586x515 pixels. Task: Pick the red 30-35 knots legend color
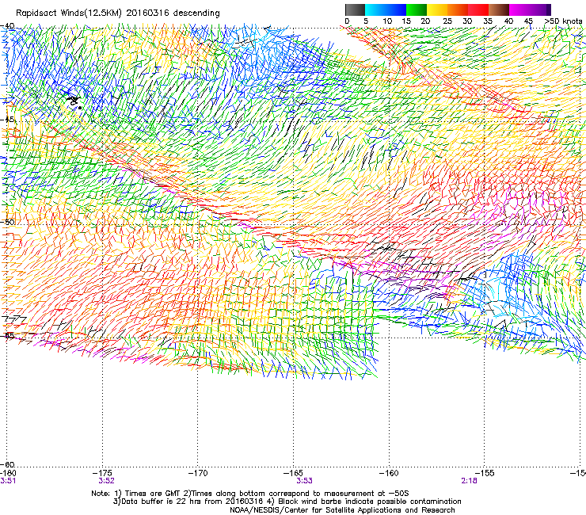[x=478, y=10]
